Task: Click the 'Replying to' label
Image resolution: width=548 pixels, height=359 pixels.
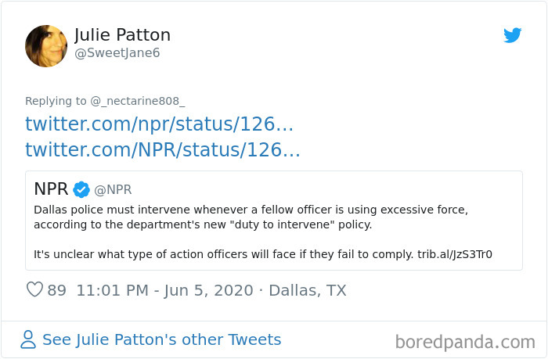Action: point(56,101)
